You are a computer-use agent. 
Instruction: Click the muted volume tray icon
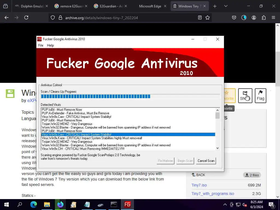pos(245,205)
